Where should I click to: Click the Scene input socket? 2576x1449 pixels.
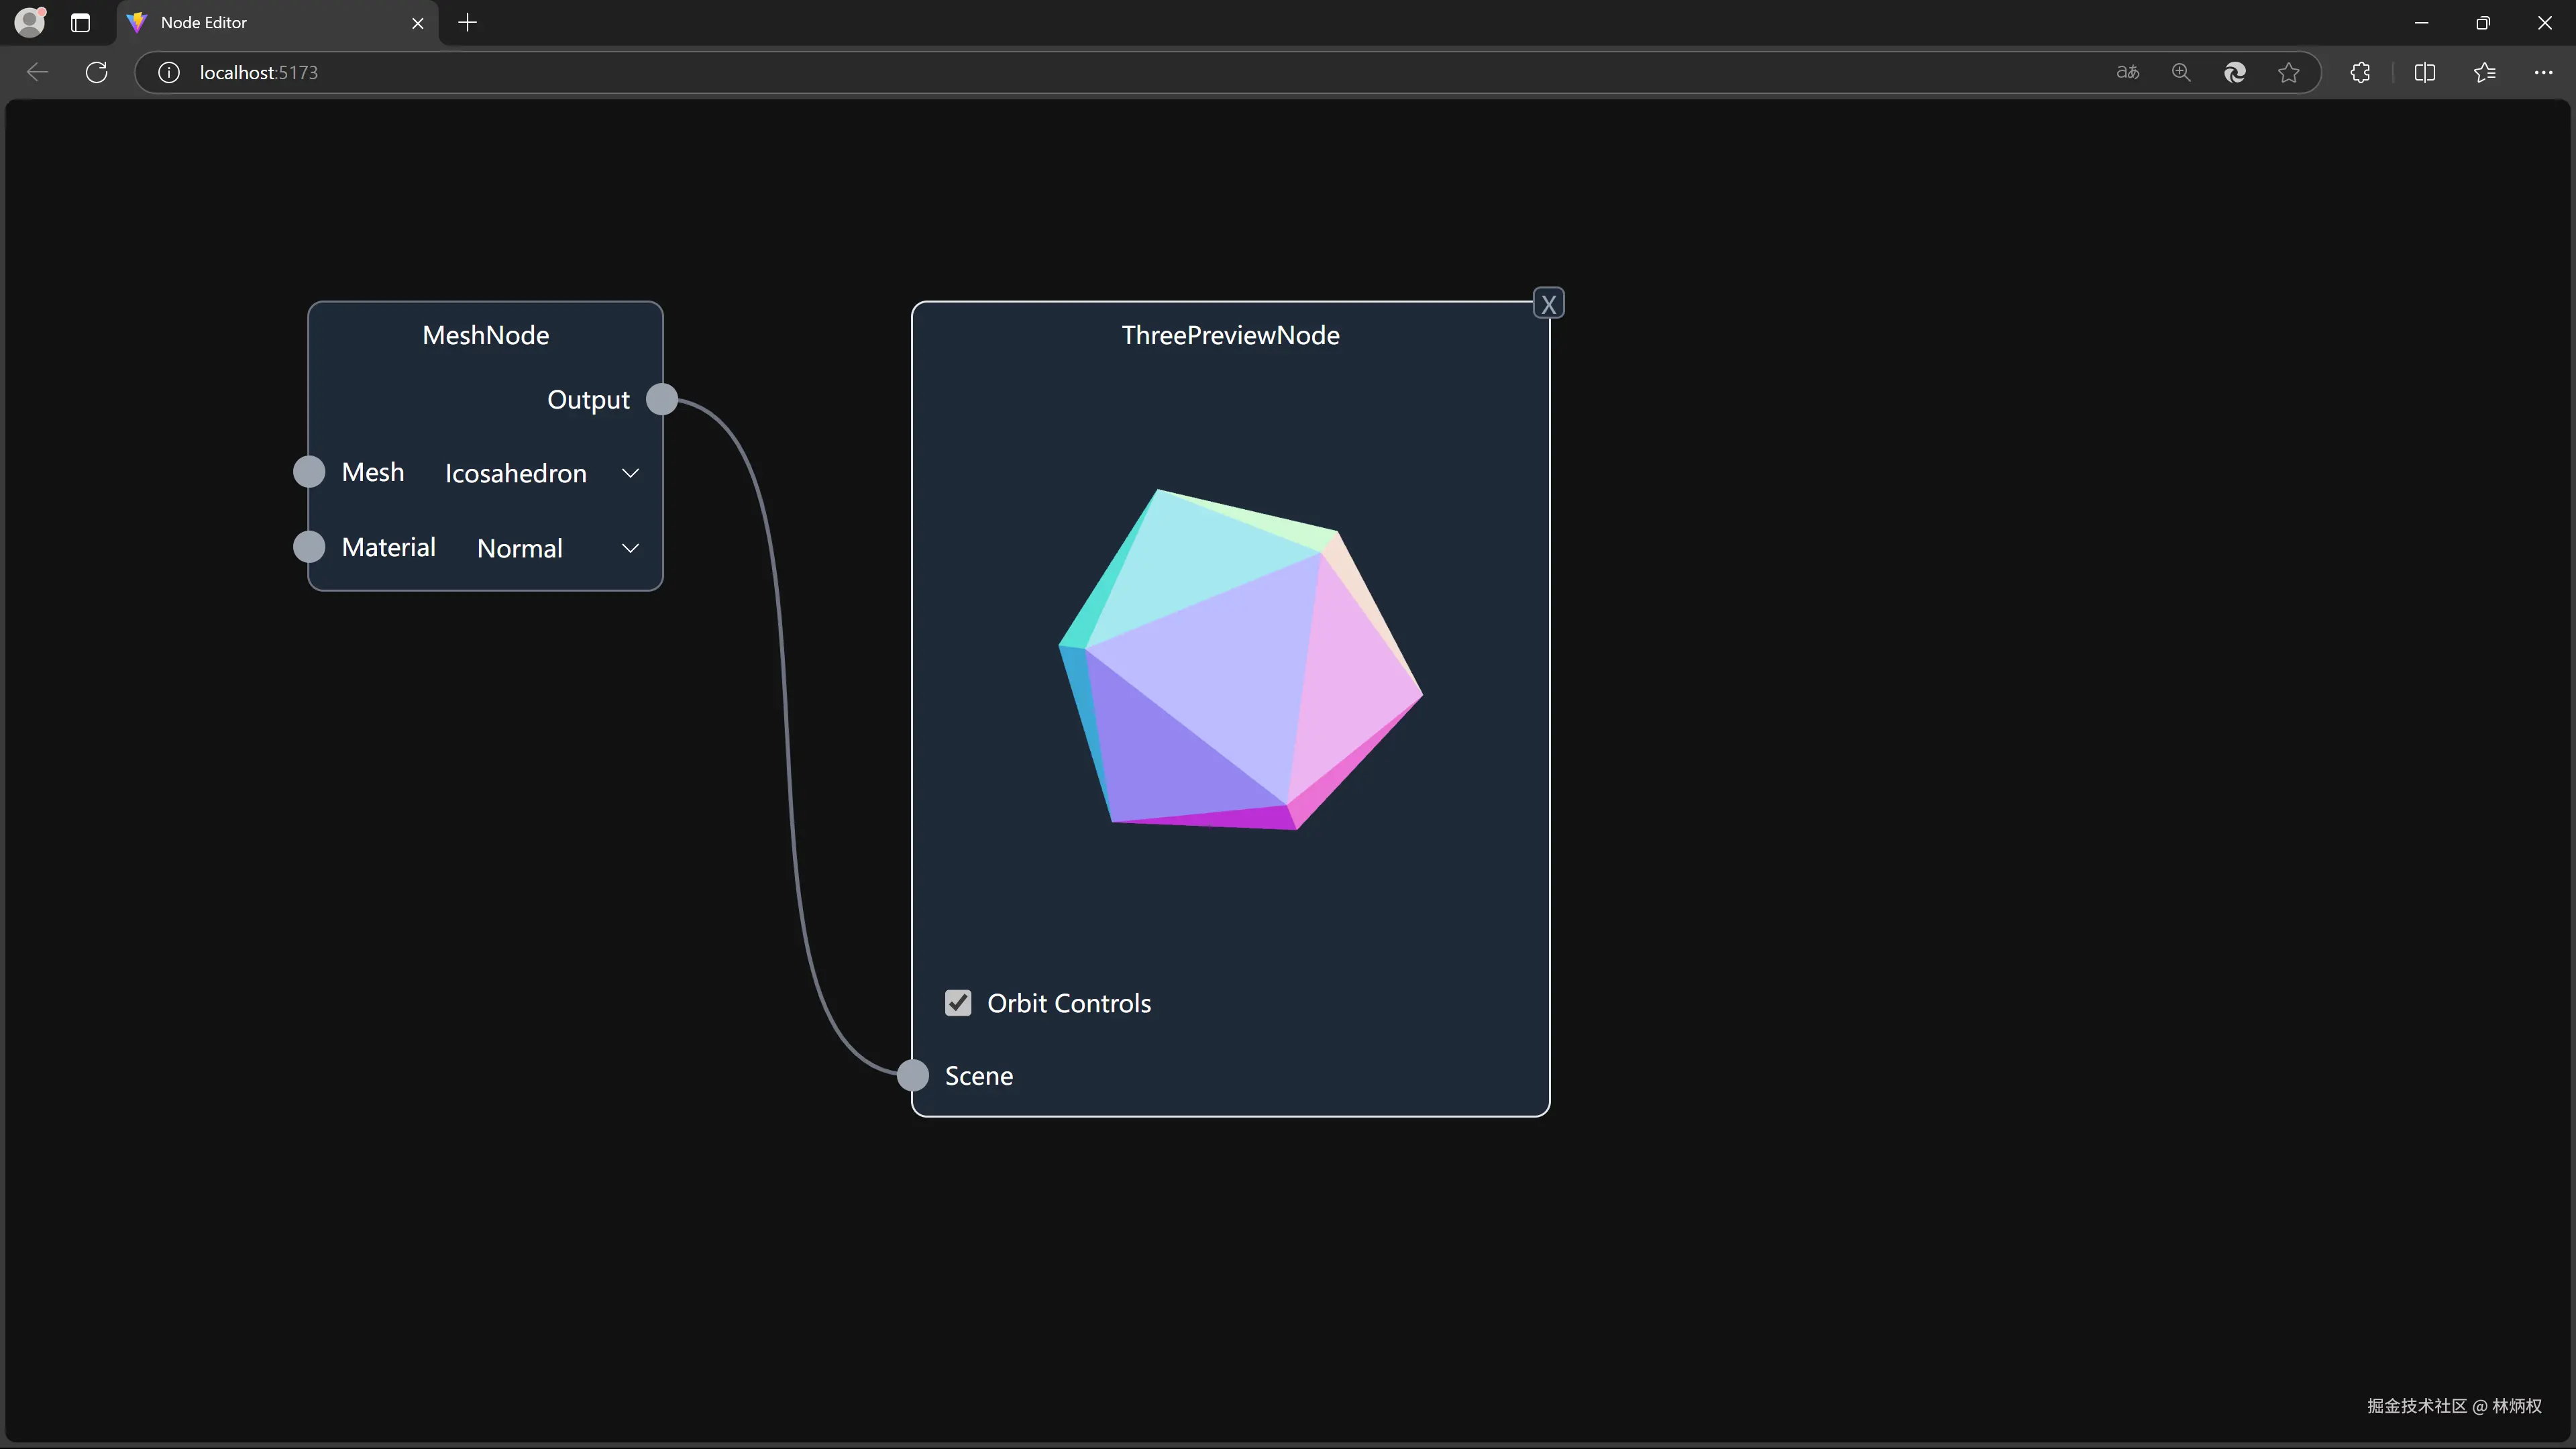pyautogui.click(x=912, y=1075)
